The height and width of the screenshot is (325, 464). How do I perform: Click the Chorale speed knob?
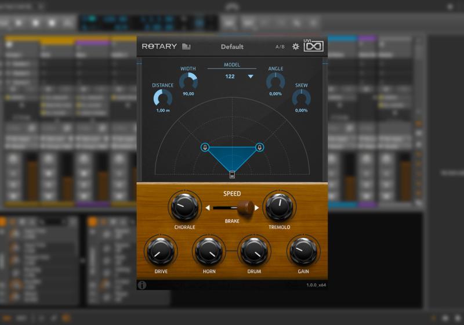[184, 208]
